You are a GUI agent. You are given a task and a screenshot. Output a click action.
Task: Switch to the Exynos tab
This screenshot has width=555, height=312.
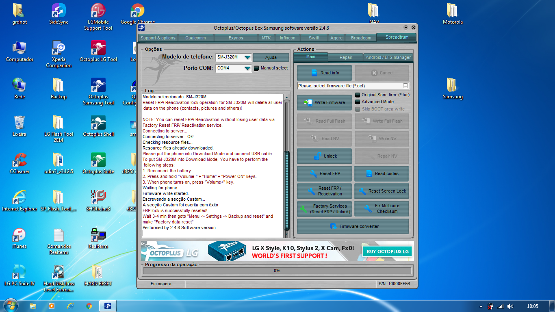[x=236, y=38]
